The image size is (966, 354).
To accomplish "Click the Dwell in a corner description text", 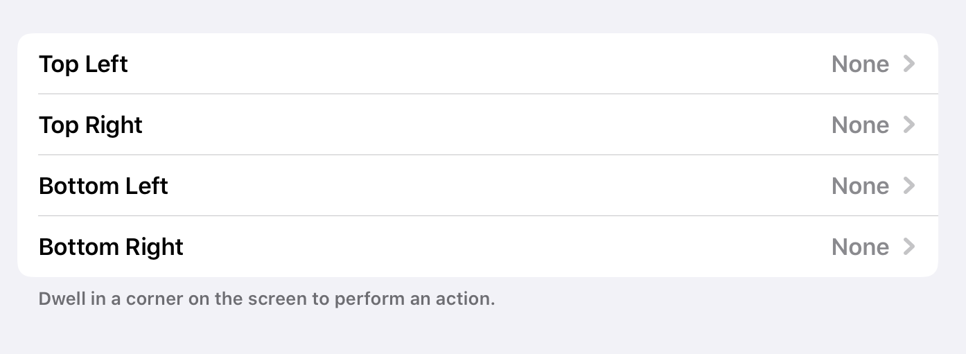I will pos(267,300).
